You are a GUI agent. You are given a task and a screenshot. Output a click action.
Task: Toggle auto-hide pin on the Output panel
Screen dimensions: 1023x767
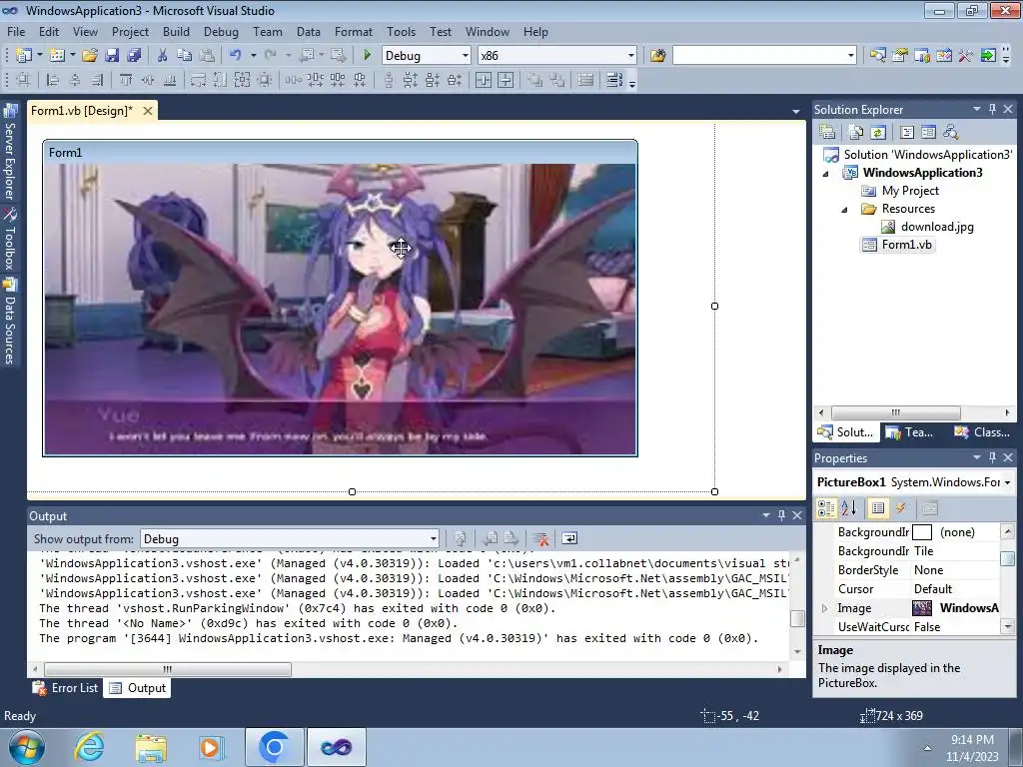(781, 515)
